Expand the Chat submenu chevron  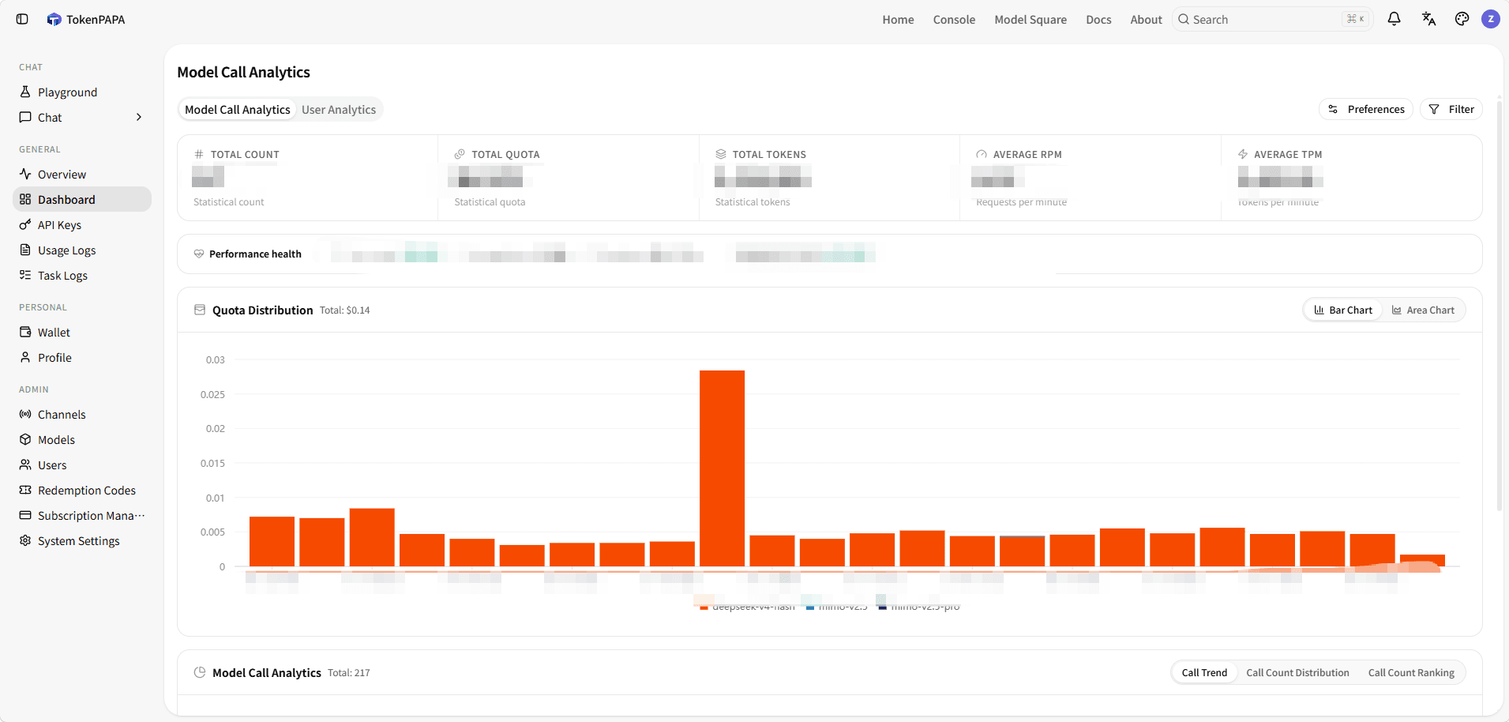[139, 117]
